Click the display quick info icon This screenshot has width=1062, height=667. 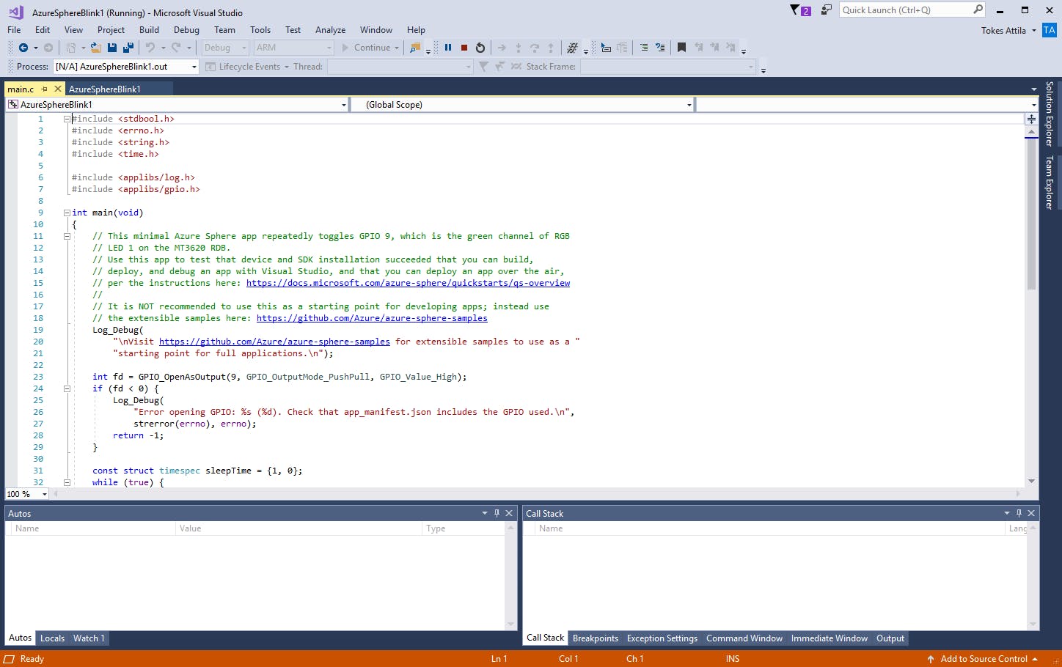[x=606, y=48]
